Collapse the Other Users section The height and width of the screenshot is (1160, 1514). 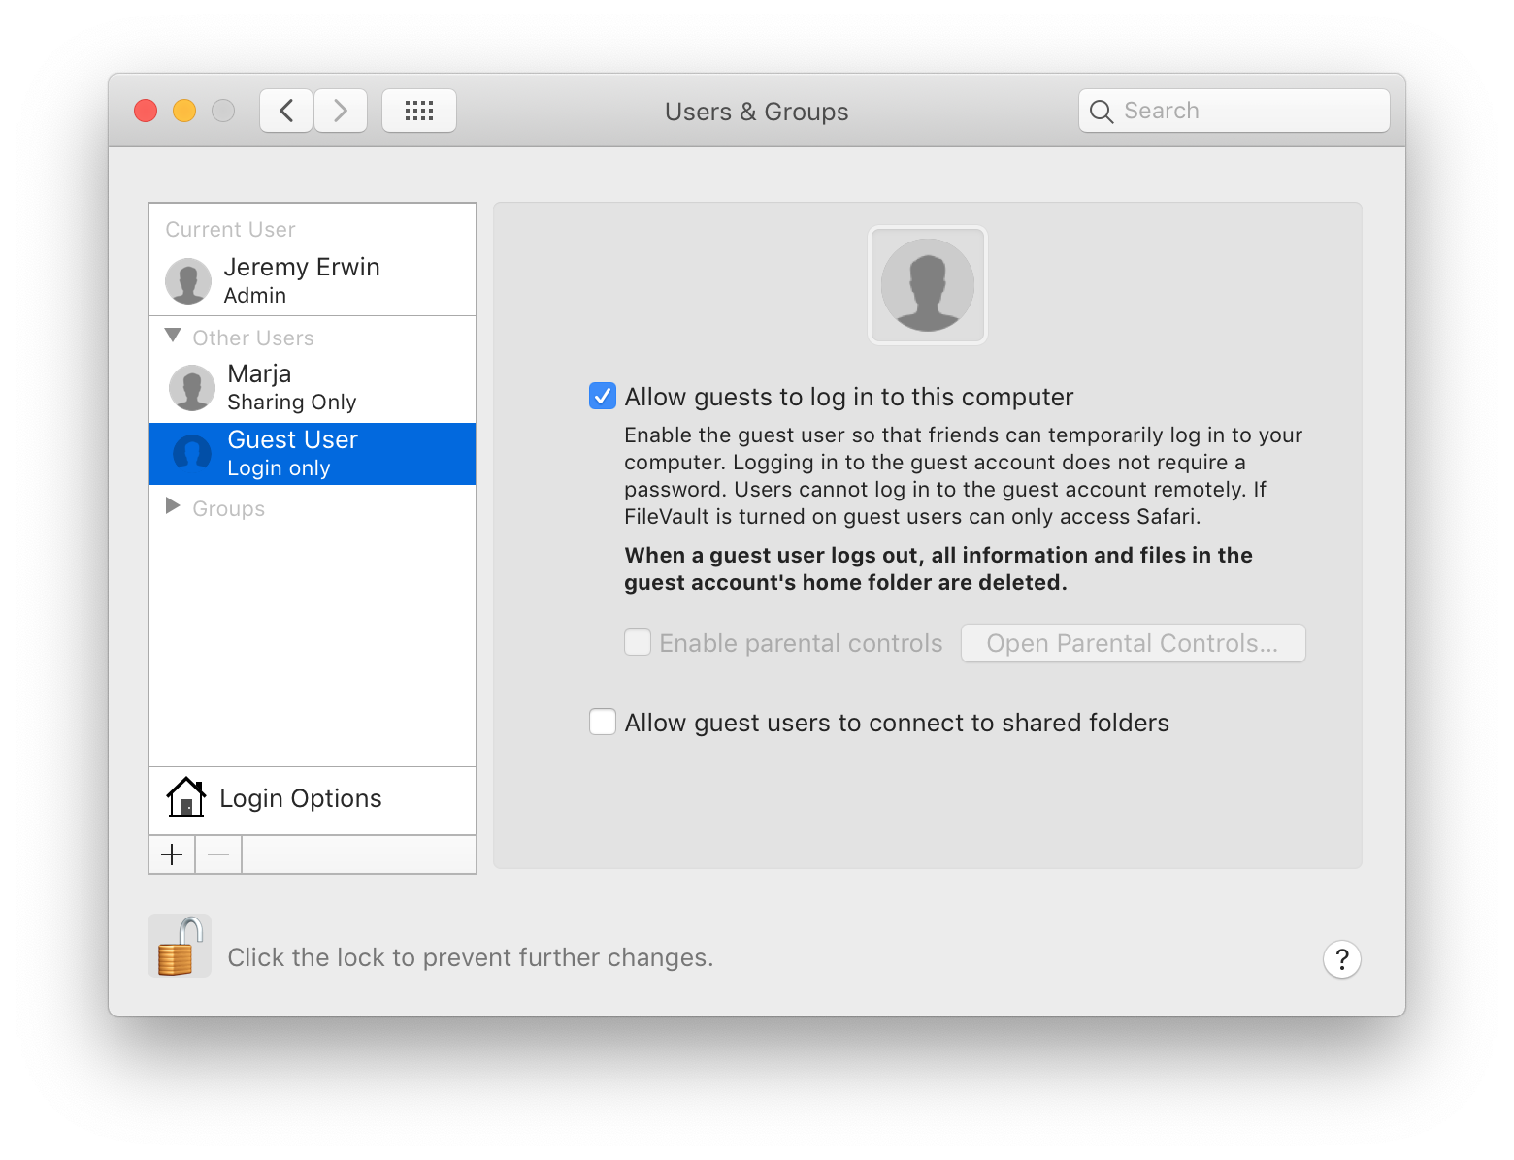tap(173, 336)
